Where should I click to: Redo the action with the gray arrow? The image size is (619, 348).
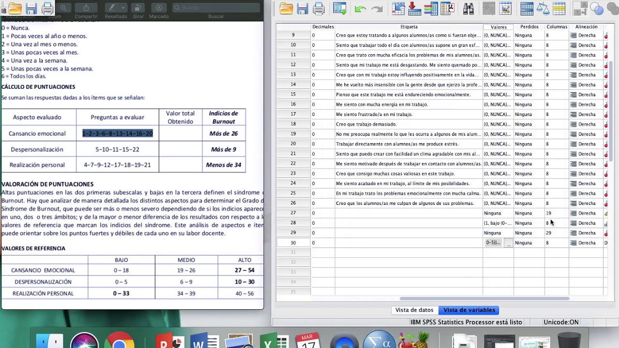click(377, 9)
